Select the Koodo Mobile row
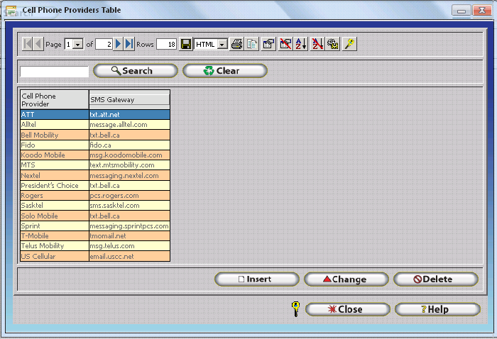Screen dimensions: 497x339 click(x=54, y=155)
